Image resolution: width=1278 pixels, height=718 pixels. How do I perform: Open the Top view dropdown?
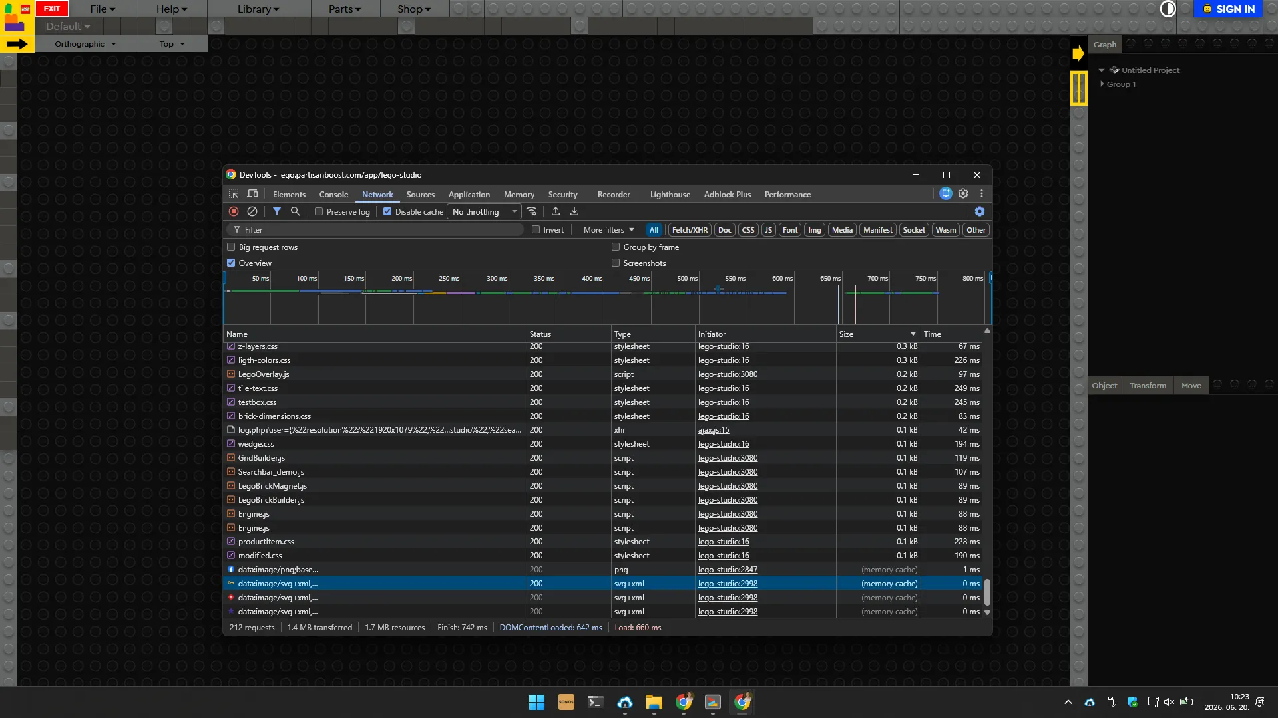point(172,44)
